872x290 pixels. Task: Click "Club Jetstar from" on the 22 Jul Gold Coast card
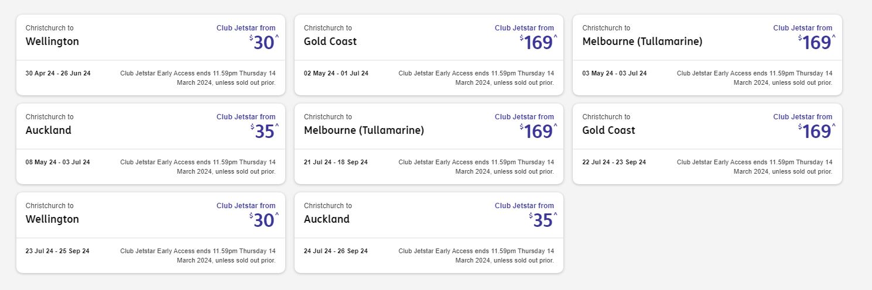click(x=802, y=117)
